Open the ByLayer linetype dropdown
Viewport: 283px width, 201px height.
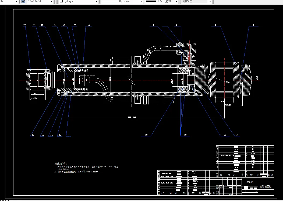[x=122, y=1]
